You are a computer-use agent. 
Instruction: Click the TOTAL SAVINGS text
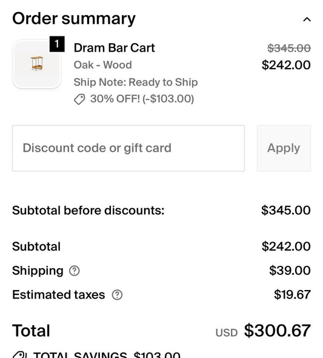coord(80,355)
